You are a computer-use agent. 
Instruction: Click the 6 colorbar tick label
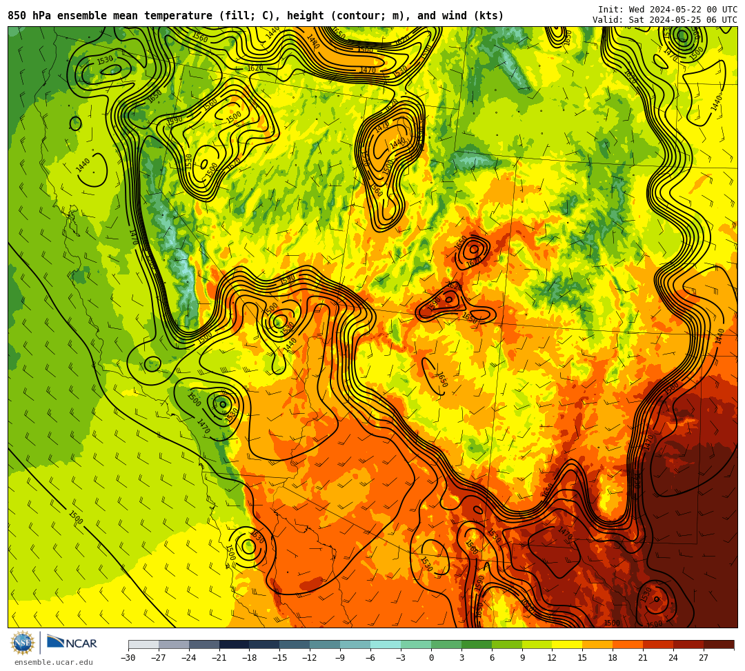click(492, 658)
